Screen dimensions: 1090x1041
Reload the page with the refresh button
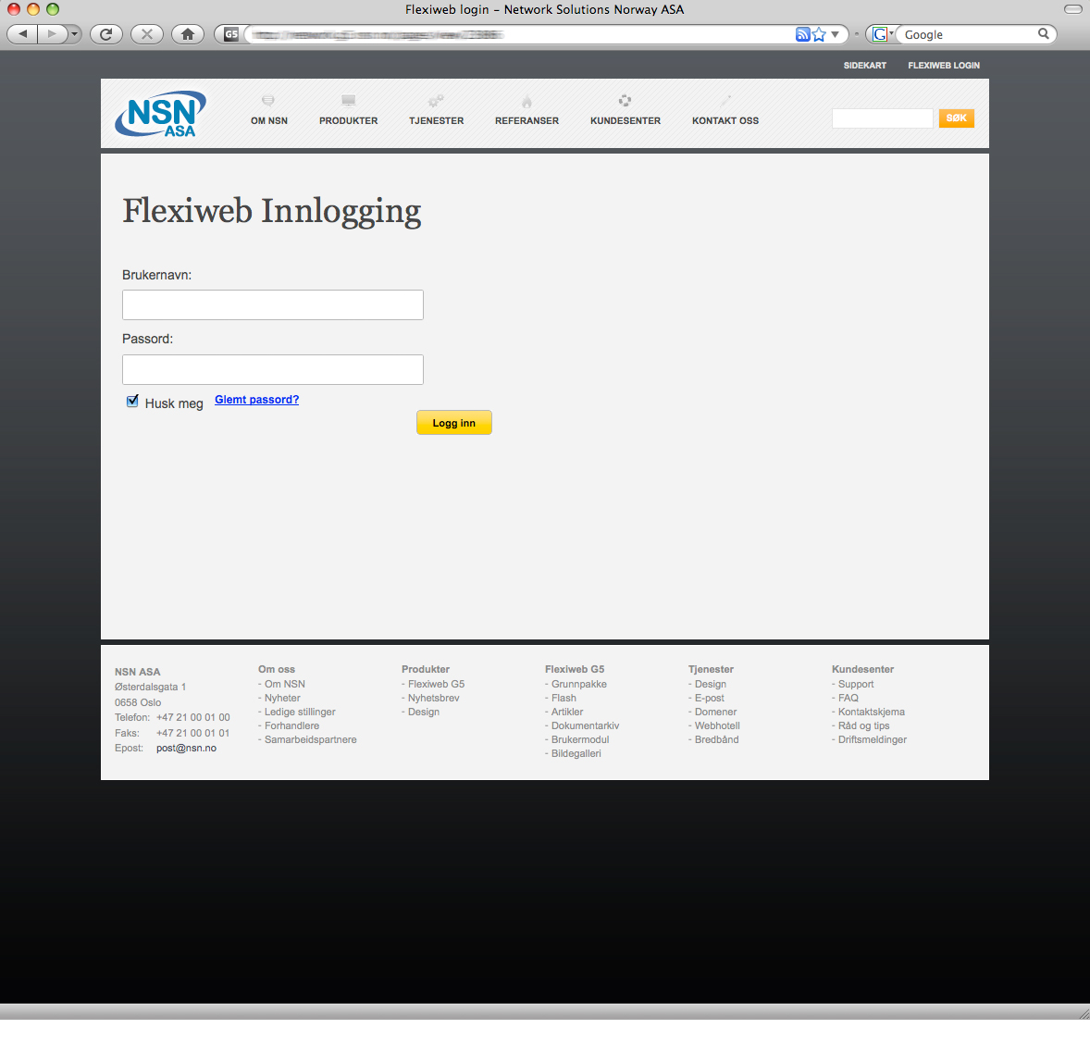pos(105,34)
